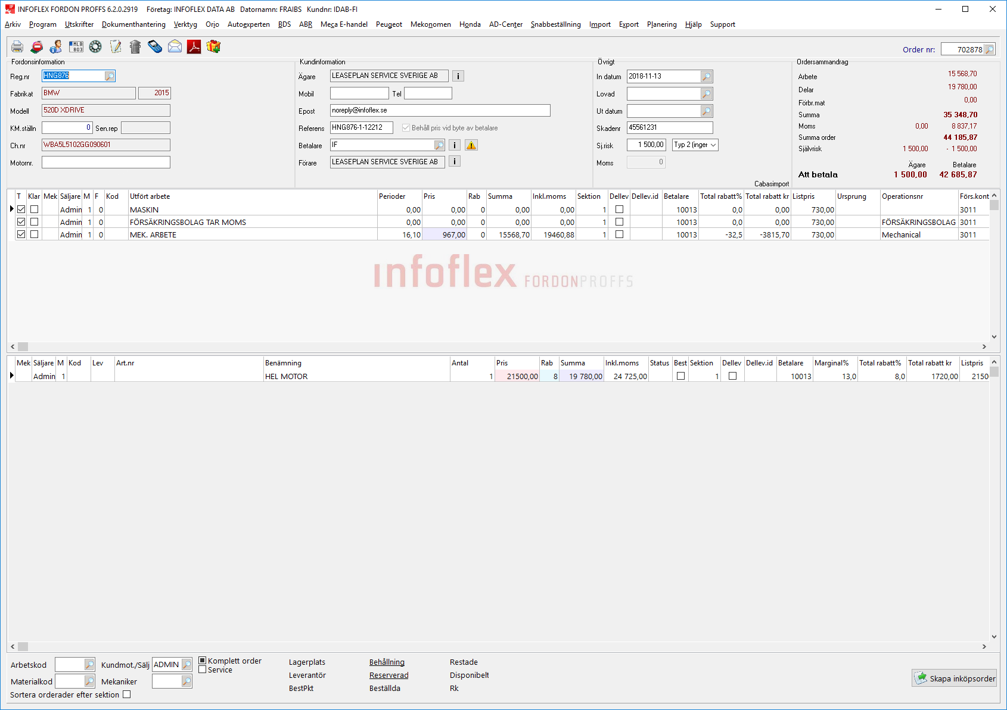Click the Benämning column header
This screenshot has width=1007, height=710.
[x=356, y=363]
